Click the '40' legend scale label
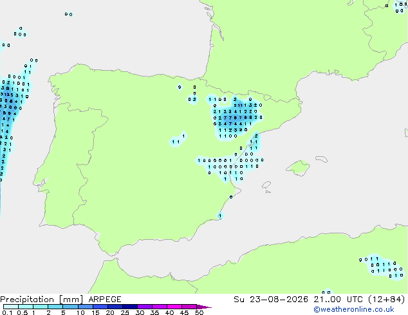 (169, 312)
